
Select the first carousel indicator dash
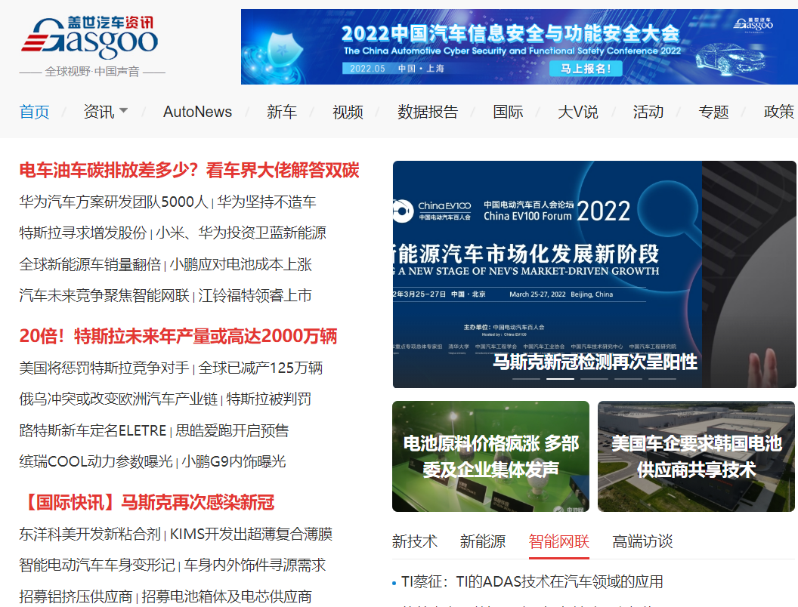pos(526,379)
